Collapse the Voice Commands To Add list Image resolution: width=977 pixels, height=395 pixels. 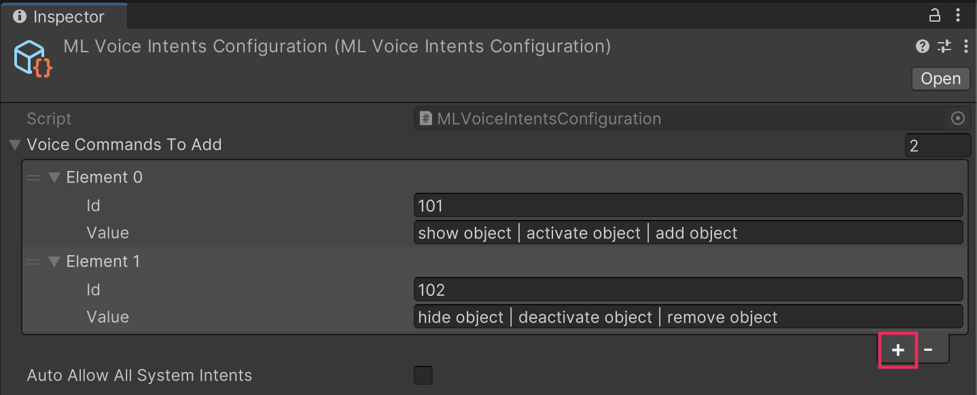pos(14,145)
